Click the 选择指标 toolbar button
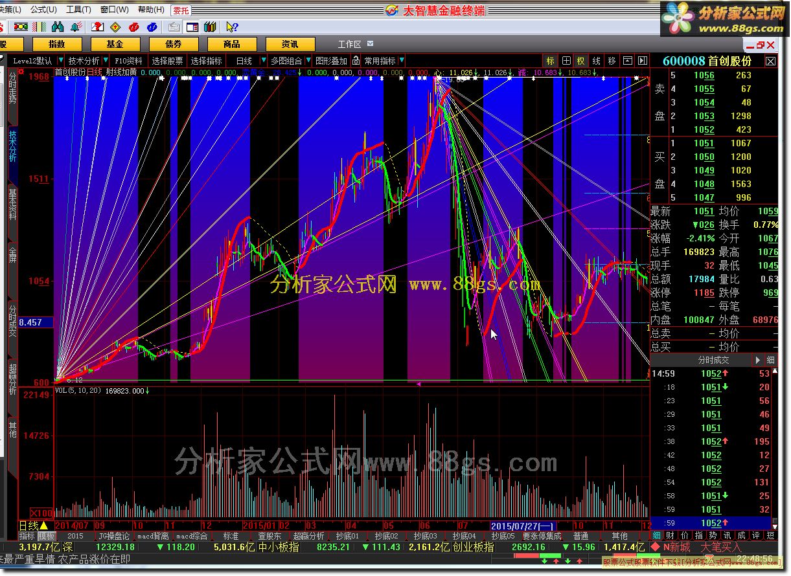The width and height of the screenshot is (791, 576). pyautogui.click(x=207, y=61)
